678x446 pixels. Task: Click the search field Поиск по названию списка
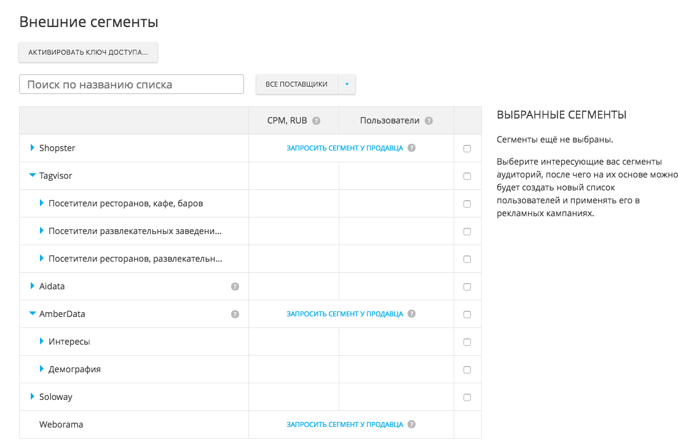click(131, 84)
